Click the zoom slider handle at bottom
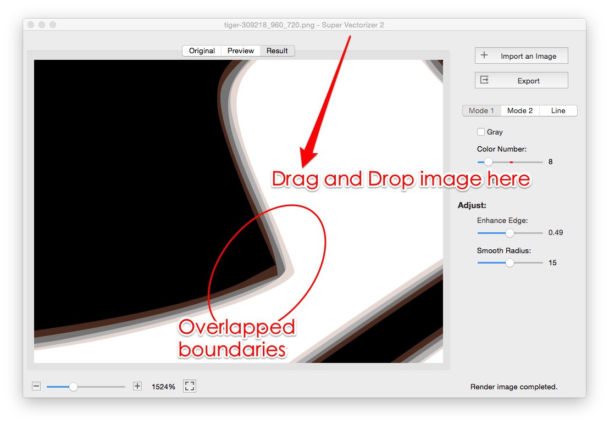 click(x=74, y=386)
